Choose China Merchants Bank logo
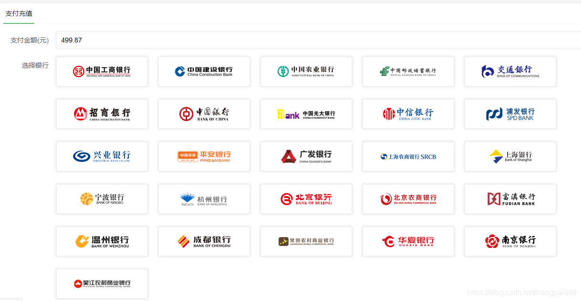Image resolution: width=581 pixels, height=301 pixels. pos(102,114)
